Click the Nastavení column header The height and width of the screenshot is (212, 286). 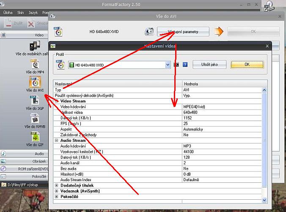[x=118, y=84]
